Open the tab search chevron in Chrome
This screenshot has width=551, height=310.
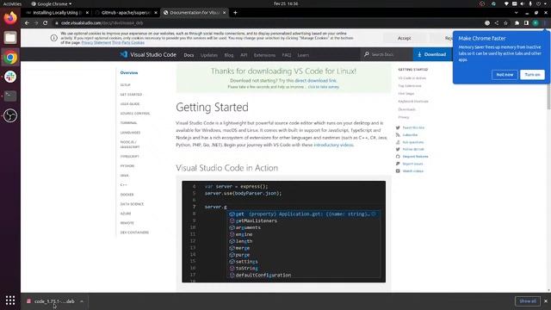517,13
